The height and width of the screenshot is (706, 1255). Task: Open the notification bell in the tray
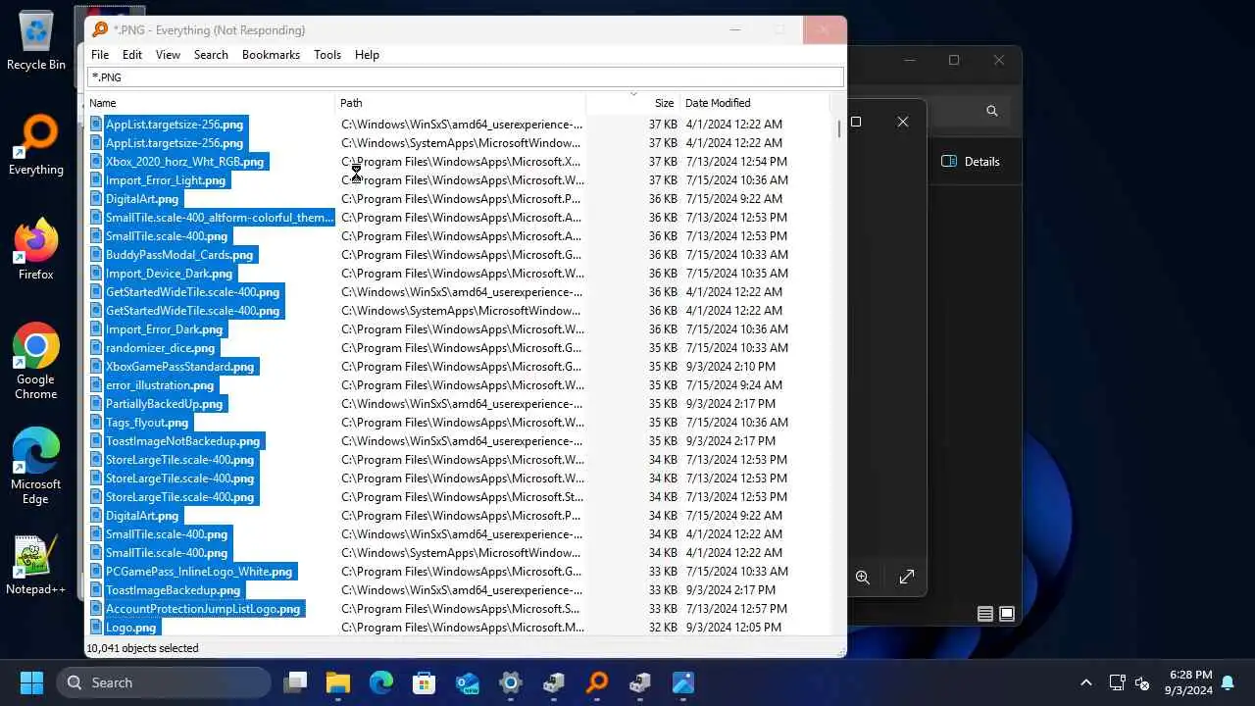click(x=1229, y=681)
